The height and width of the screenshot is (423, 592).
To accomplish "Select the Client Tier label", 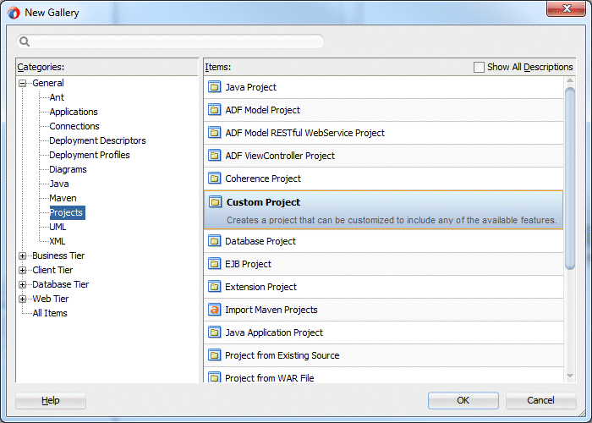I will (x=52, y=270).
